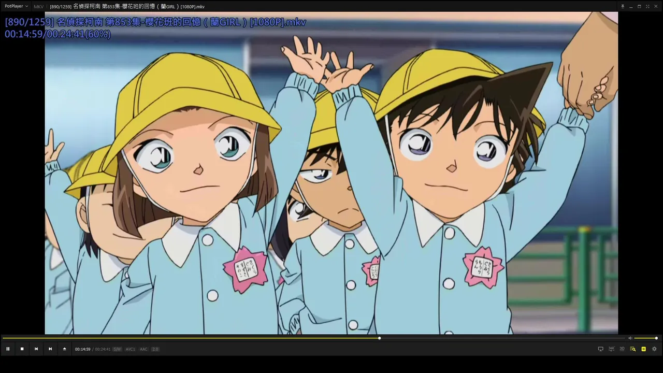
Task: Enter fullscreen mode with expand icon
Action: coord(647,6)
